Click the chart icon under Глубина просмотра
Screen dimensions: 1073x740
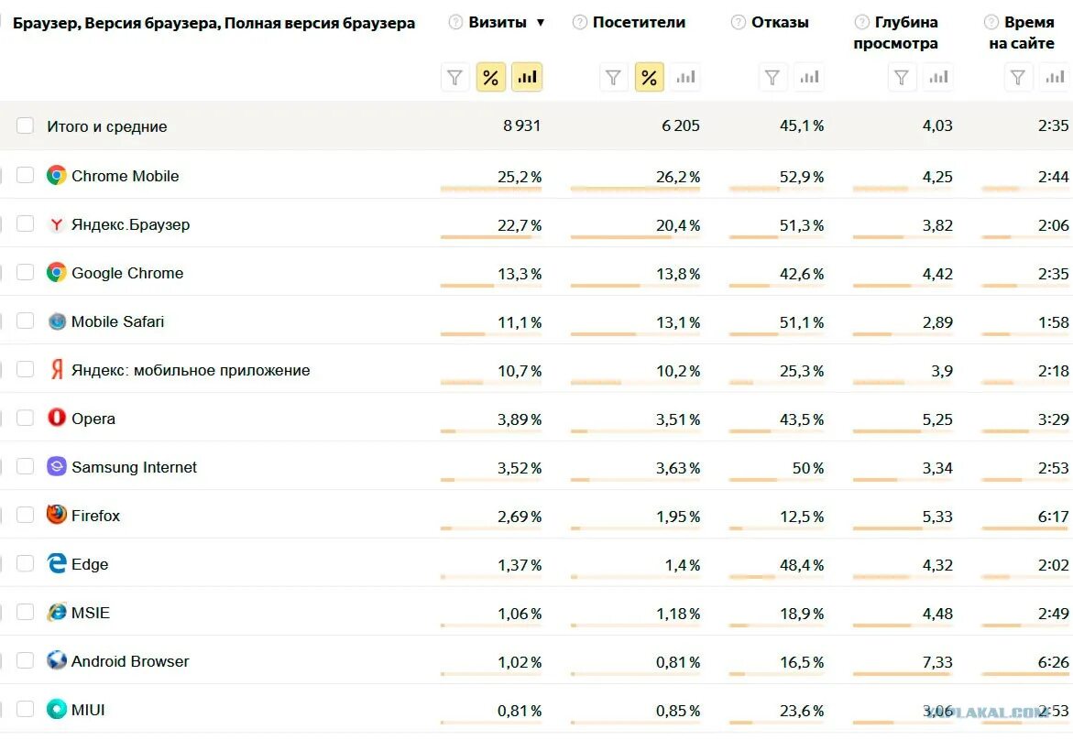pyautogui.click(x=938, y=78)
